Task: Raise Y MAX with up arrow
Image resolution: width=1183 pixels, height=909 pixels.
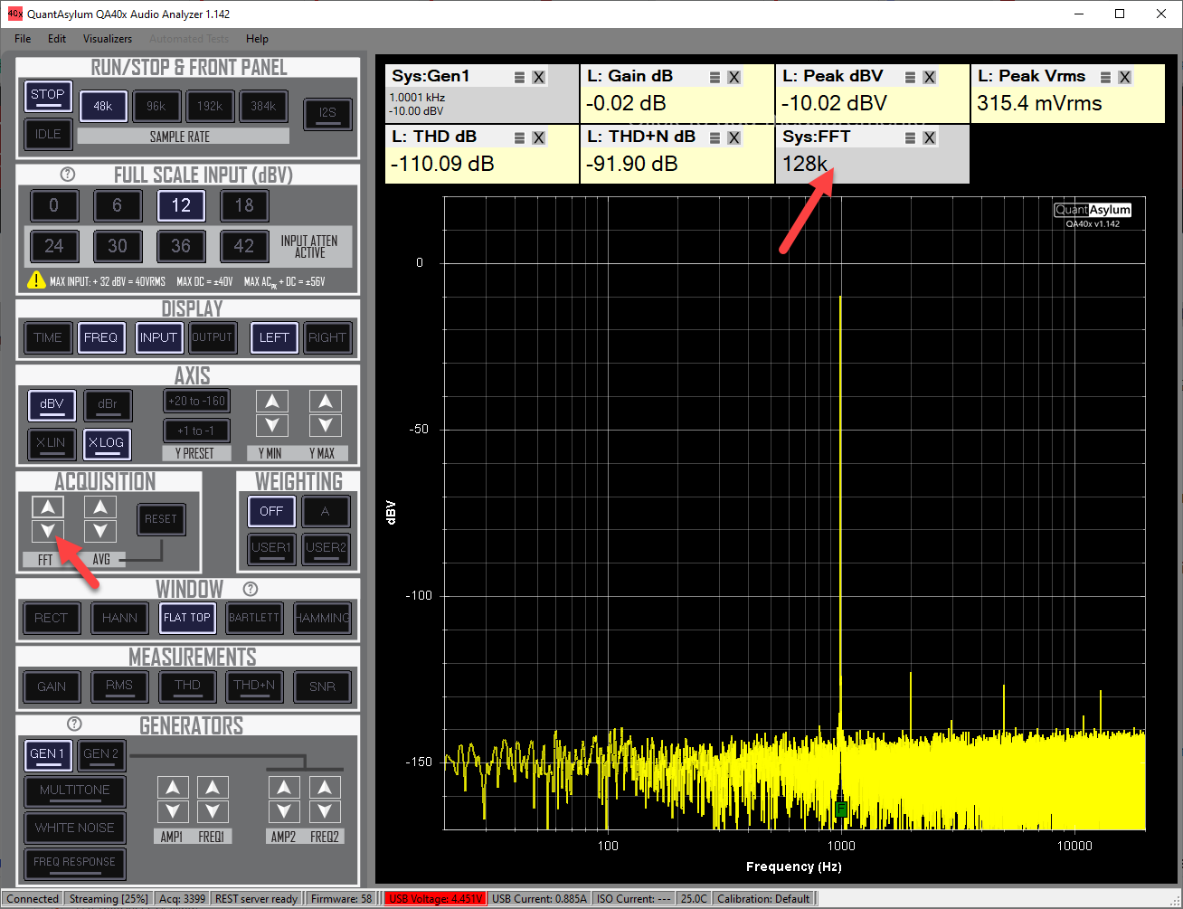Action: (x=326, y=402)
